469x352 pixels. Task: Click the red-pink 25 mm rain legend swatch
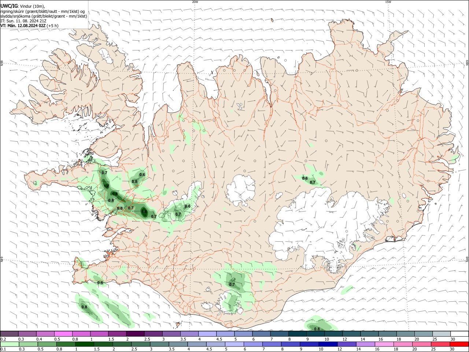(441, 344)
